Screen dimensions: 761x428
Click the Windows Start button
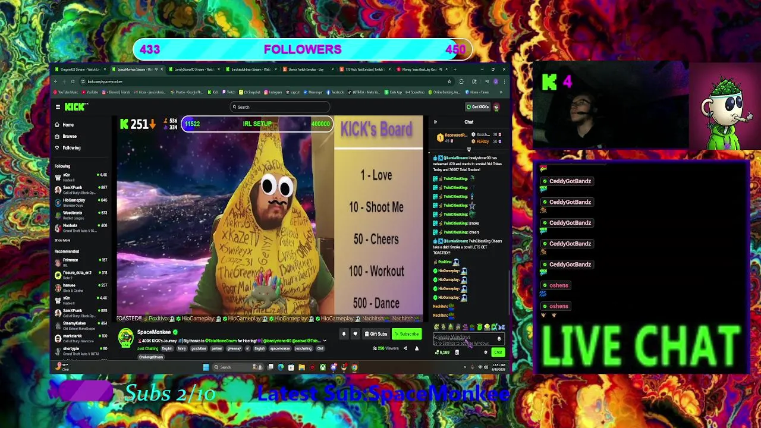click(x=206, y=367)
